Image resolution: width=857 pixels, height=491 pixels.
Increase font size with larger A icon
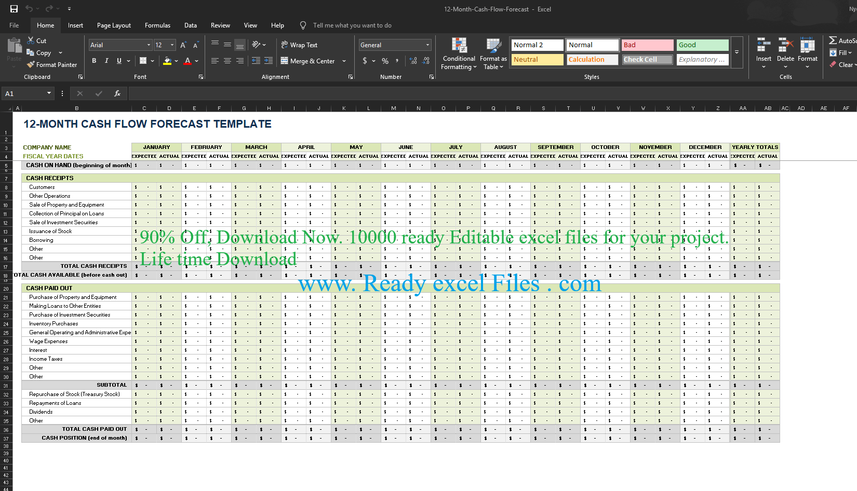pyautogui.click(x=183, y=45)
